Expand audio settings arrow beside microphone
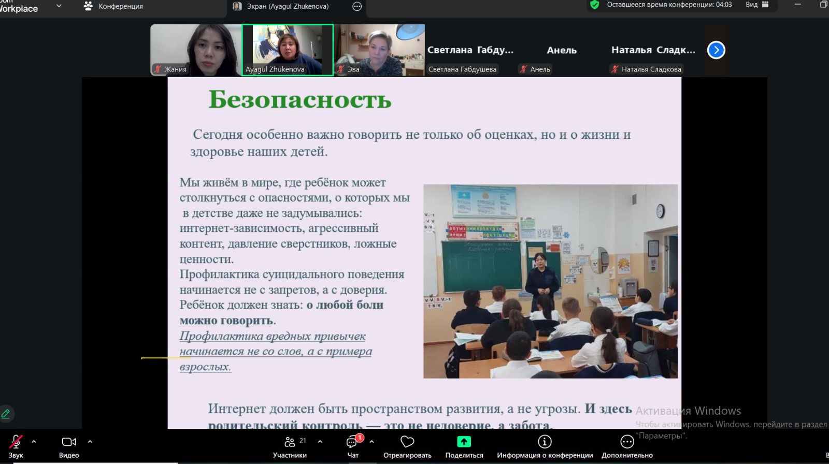 click(x=34, y=442)
